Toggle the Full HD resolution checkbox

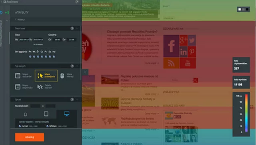20,126
